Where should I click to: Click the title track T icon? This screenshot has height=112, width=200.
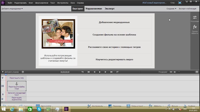[3, 78]
